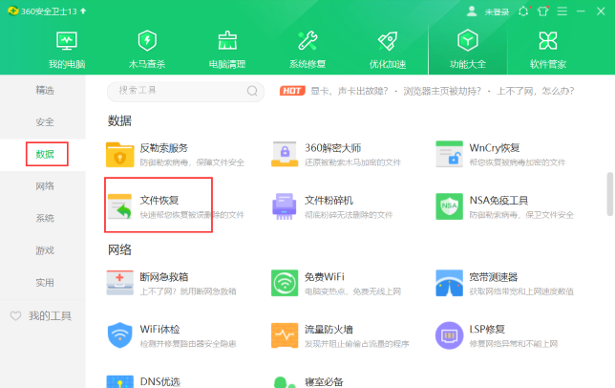615x388 pixels.
Task: Open 流量防火墙 orange icon
Action: point(285,335)
